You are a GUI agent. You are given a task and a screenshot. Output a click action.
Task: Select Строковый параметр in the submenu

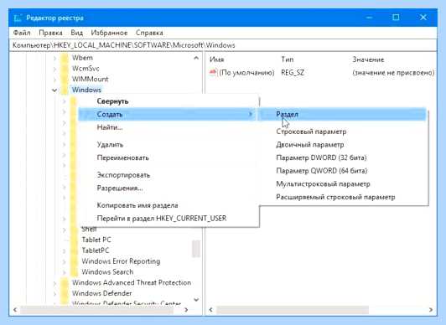[x=342, y=132]
